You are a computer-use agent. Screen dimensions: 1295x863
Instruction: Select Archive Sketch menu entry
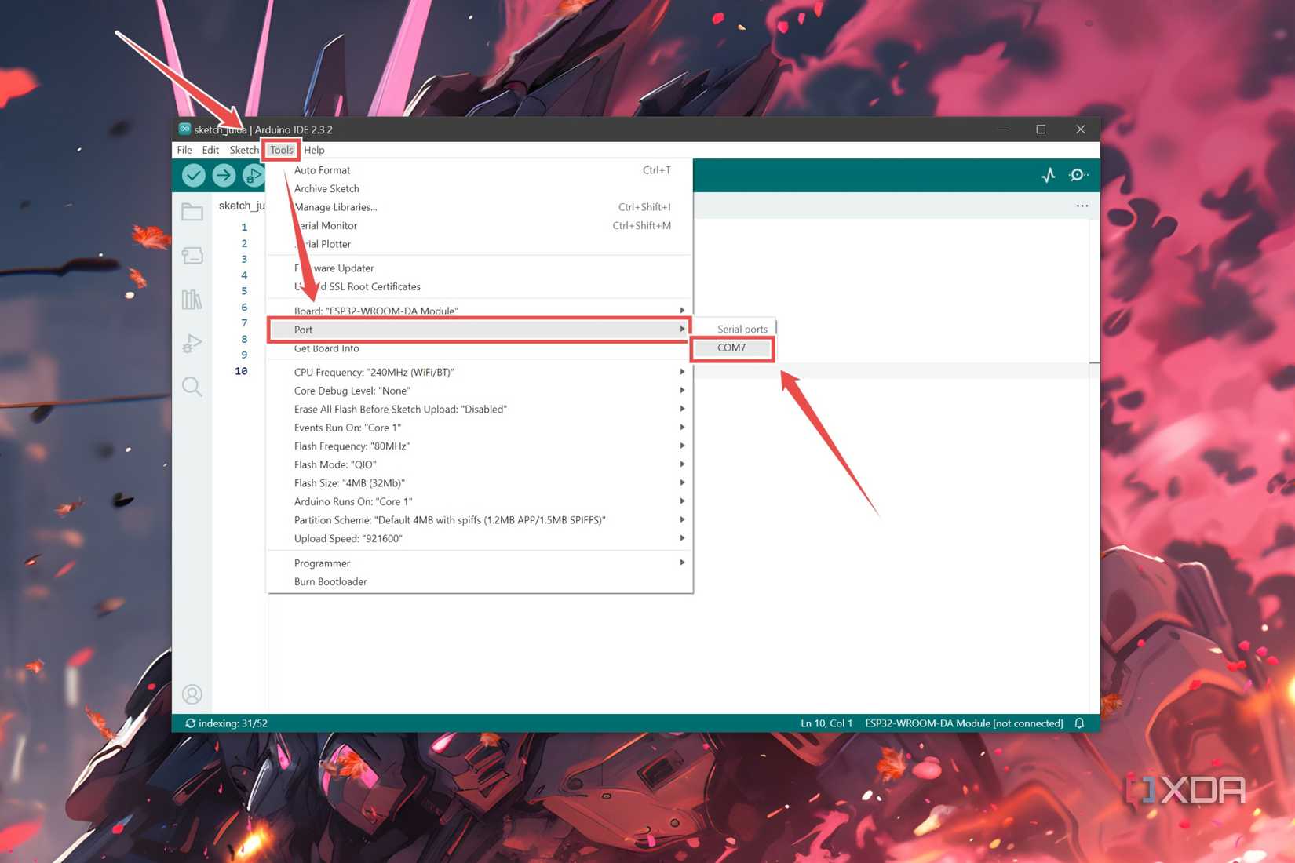[480, 188]
